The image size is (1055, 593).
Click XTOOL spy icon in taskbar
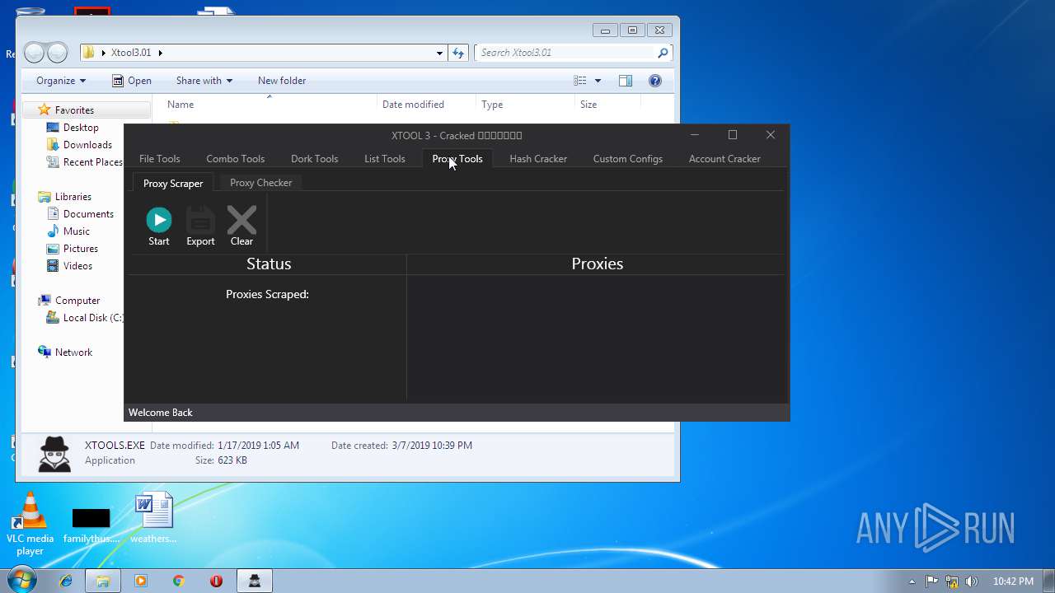(x=255, y=581)
